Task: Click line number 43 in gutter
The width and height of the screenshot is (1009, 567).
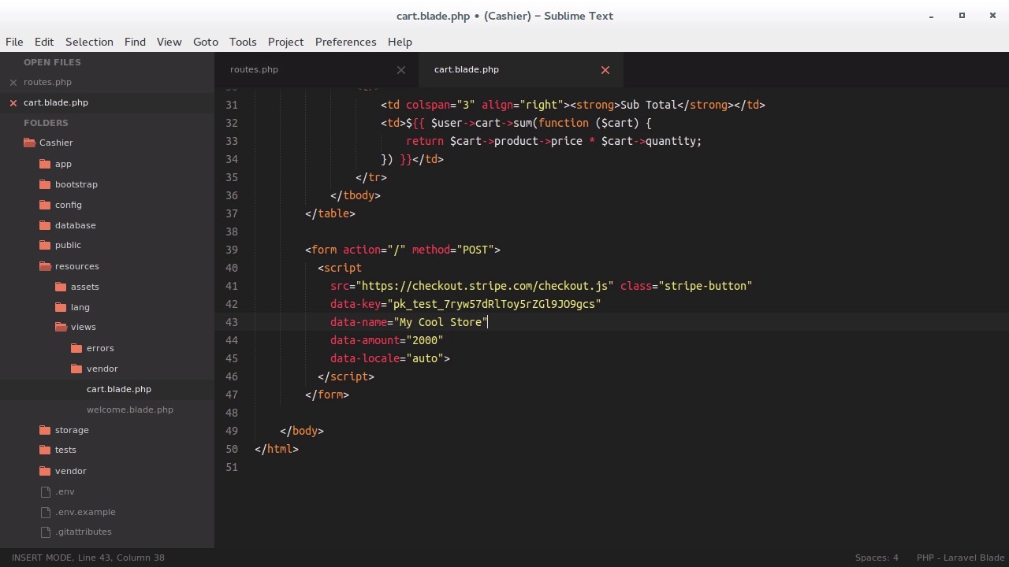Action: (x=232, y=322)
